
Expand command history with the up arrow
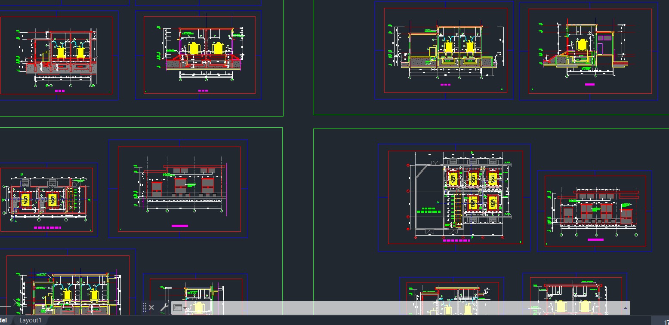(x=625, y=308)
